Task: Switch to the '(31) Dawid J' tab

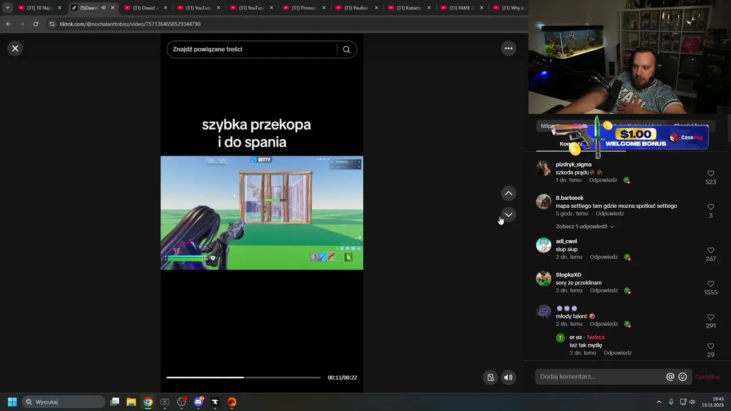Action: 146,8
